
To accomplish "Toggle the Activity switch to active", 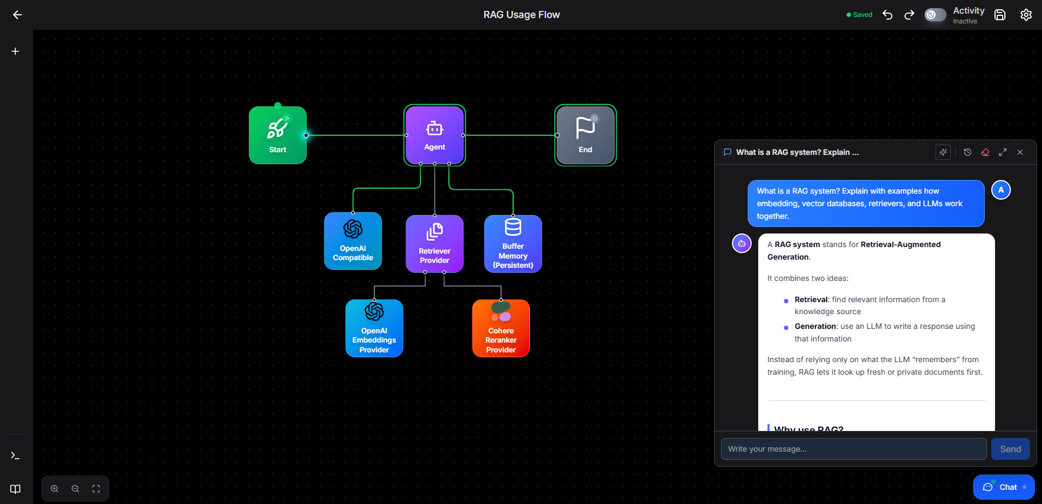I will point(935,15).
